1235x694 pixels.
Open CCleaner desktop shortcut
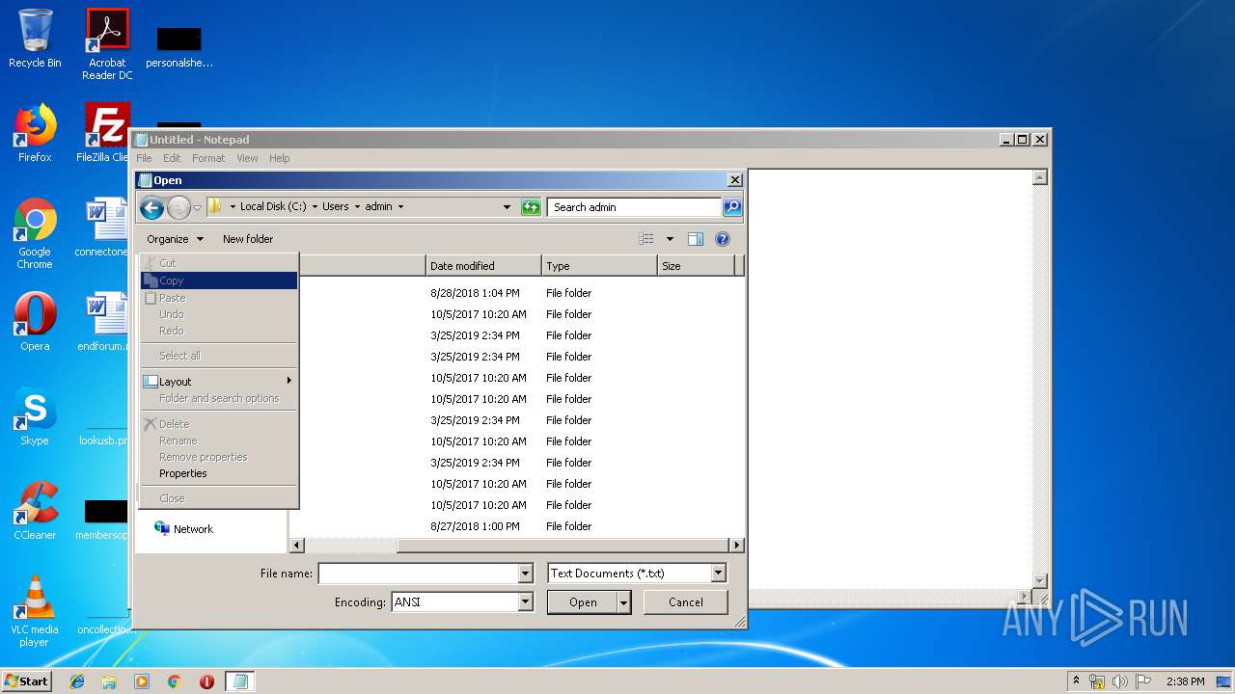point(35,511)
